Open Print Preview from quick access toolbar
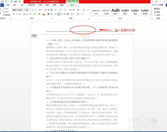The image size is (167, 132). tap(20, 1)
